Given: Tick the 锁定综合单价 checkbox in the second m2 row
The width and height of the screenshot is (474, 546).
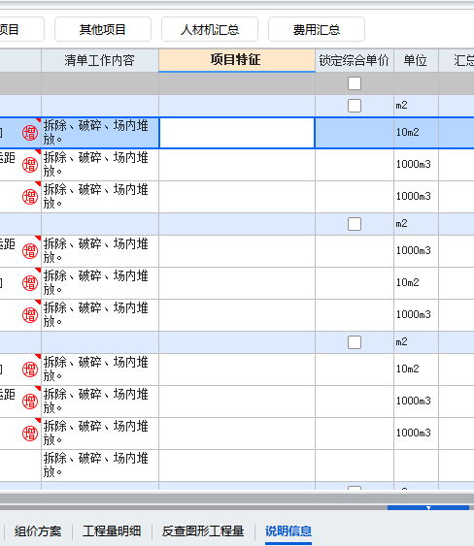Looking at the screenshot, I should tap(355, 224).
